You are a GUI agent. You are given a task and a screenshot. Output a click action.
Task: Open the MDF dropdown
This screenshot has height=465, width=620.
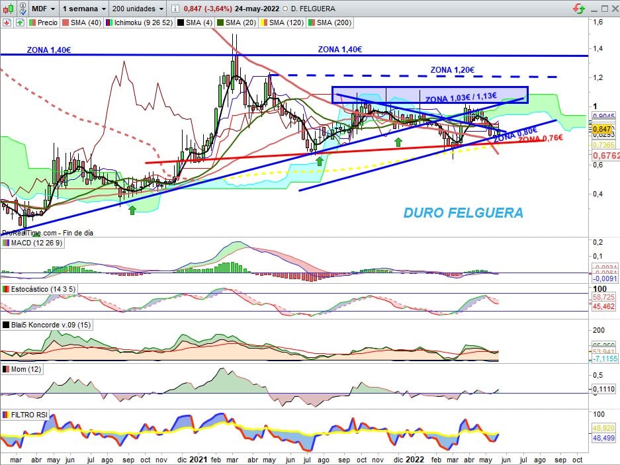(43, 9)
